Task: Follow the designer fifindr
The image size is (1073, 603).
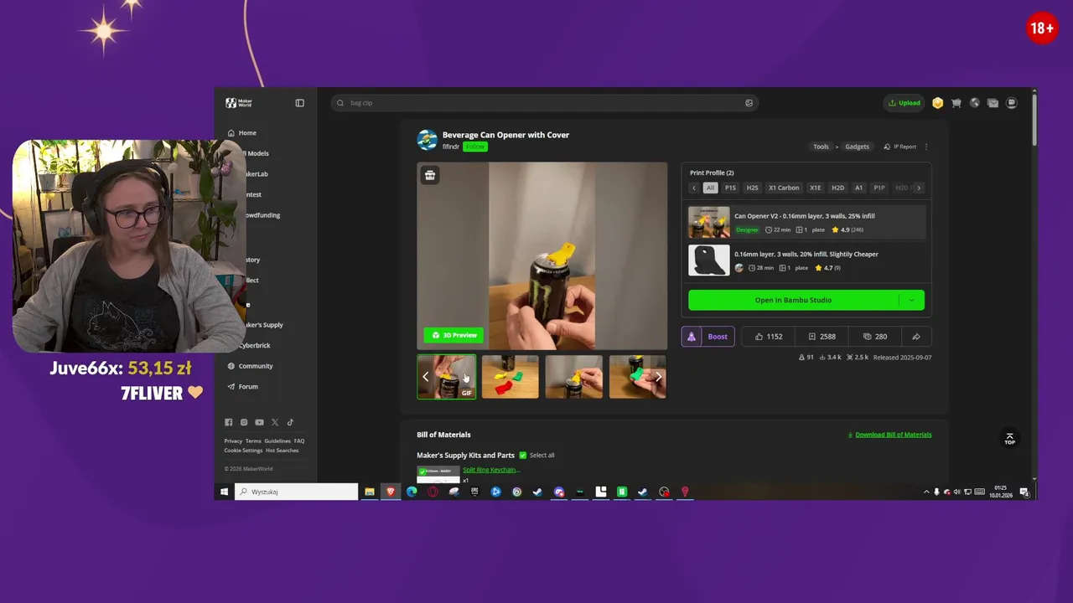Action: click(x=475, y=147)
